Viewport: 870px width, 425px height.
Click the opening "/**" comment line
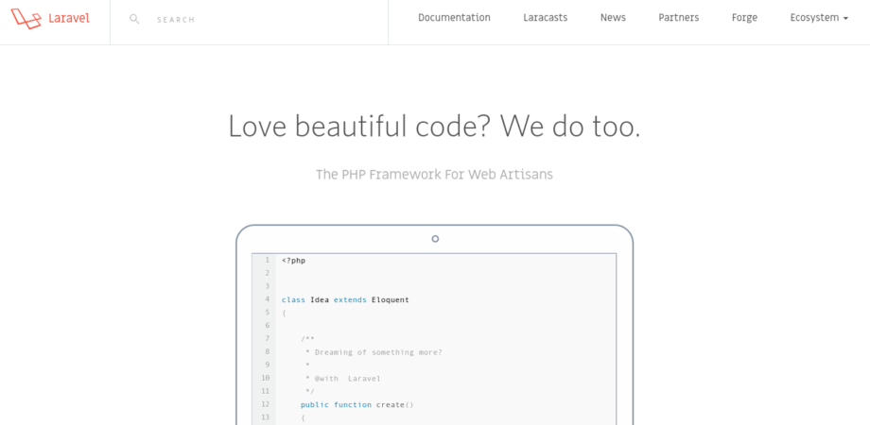point(308,339)
